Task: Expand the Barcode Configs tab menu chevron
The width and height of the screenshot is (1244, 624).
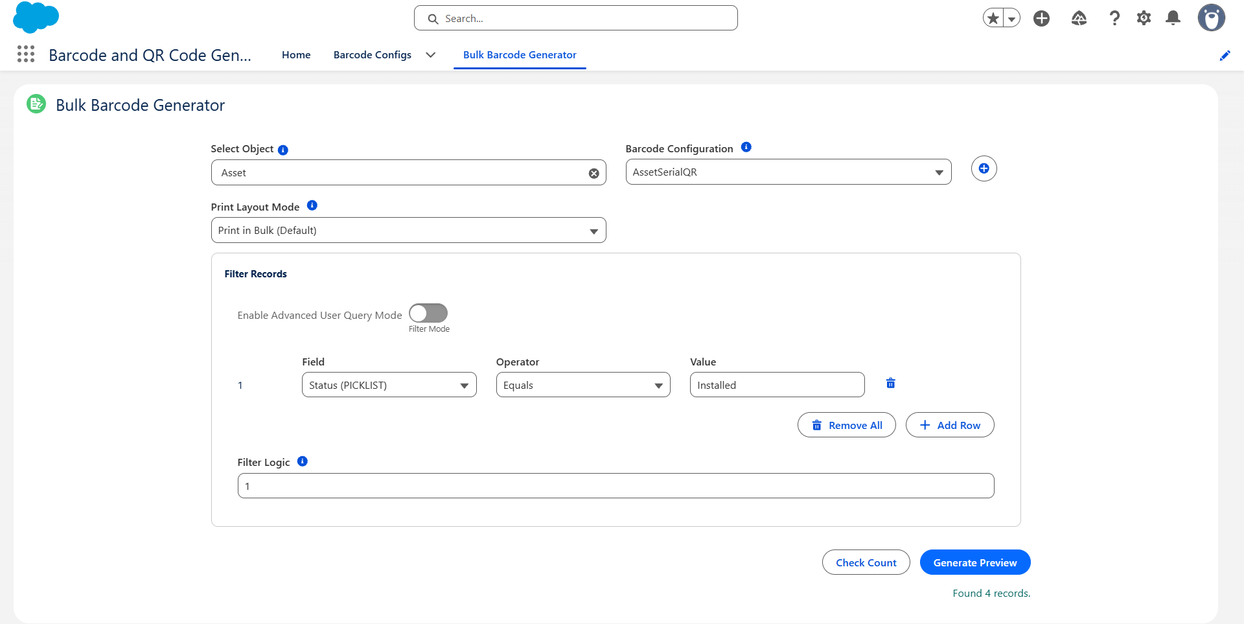Action: (431, 55)
